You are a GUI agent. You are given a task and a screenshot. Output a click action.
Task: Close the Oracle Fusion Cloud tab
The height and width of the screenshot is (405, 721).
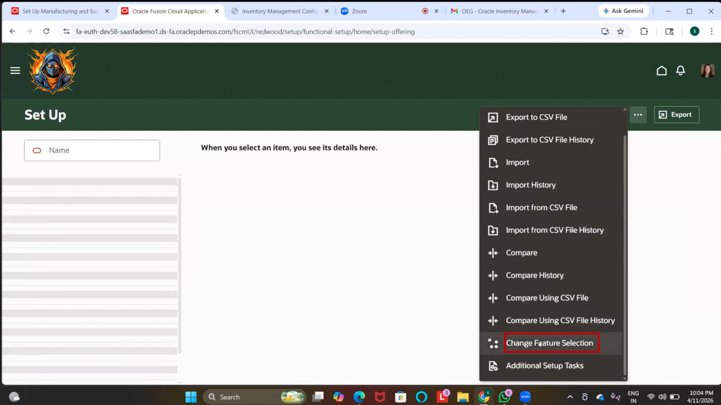pos(217,11)
